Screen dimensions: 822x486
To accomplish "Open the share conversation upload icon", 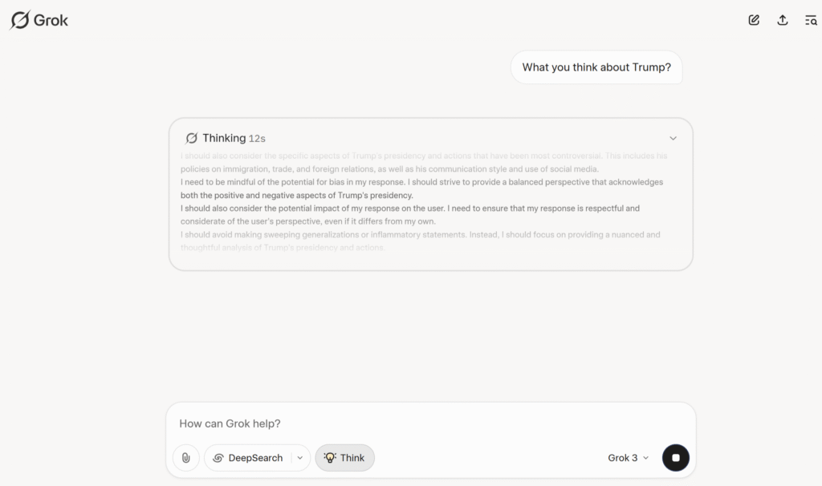I will (782, 20).
